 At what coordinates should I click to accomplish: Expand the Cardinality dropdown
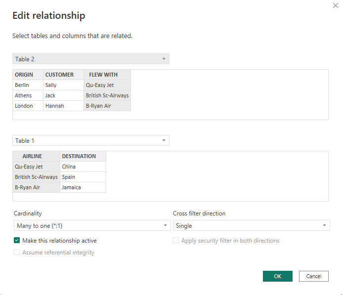coord(90,226)
